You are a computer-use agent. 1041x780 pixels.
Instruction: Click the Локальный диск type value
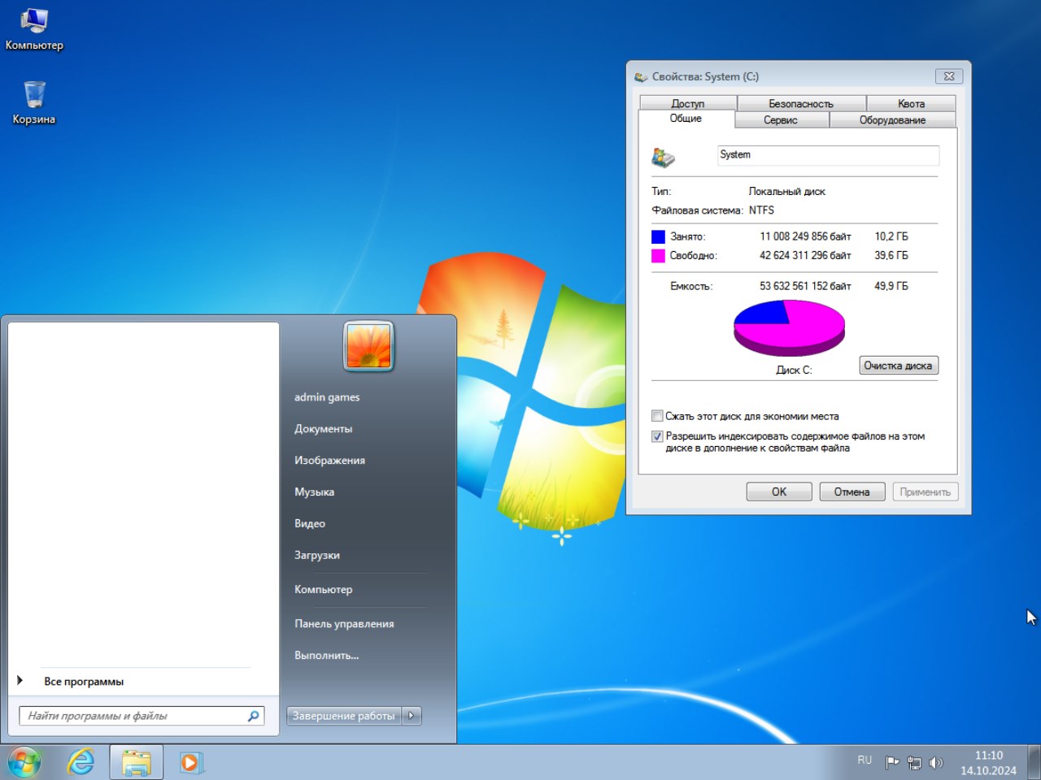click(786, 192)
